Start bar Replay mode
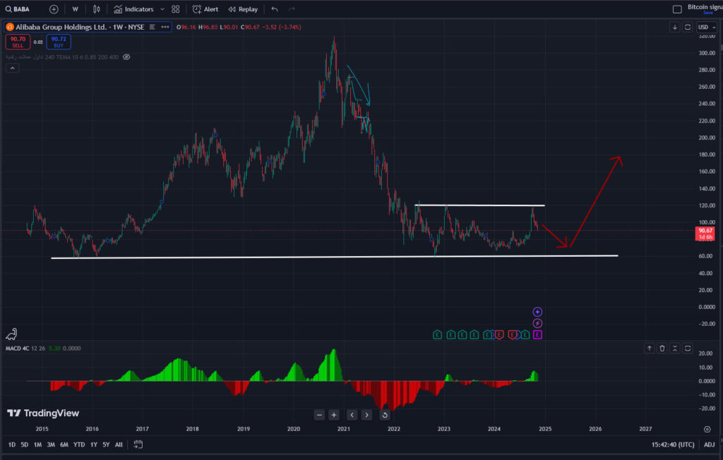Viewport: 723px width, 460px height. (x=243, y=9)
